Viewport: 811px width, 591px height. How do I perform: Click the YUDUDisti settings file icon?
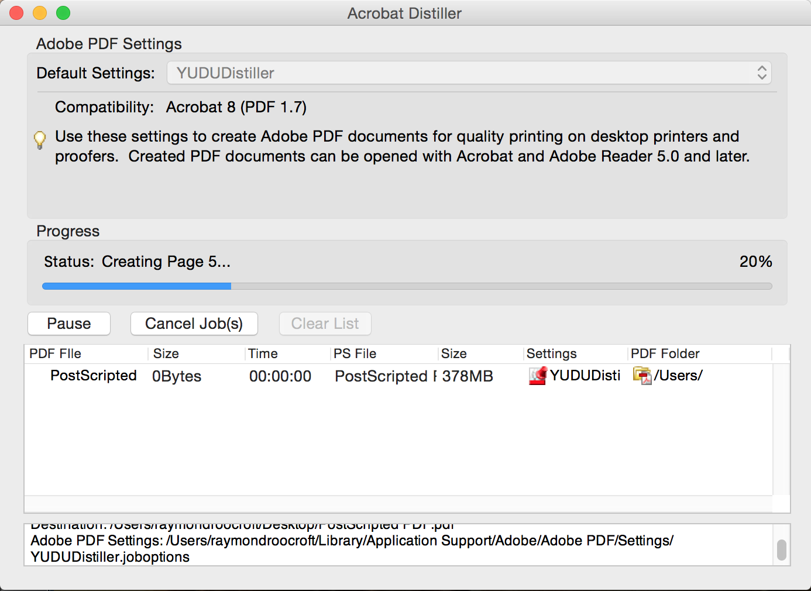[x=538, y=376]
